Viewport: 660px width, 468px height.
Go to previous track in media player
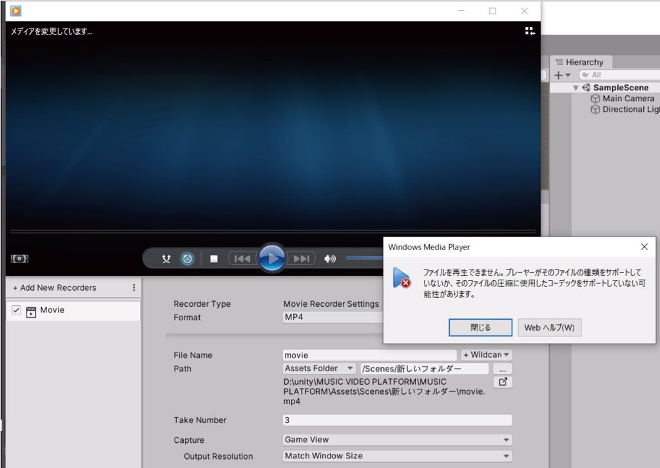click(x=242, y=258)
